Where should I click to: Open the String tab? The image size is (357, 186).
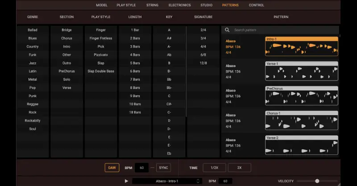pyautogui.click(x=152, y=5)
